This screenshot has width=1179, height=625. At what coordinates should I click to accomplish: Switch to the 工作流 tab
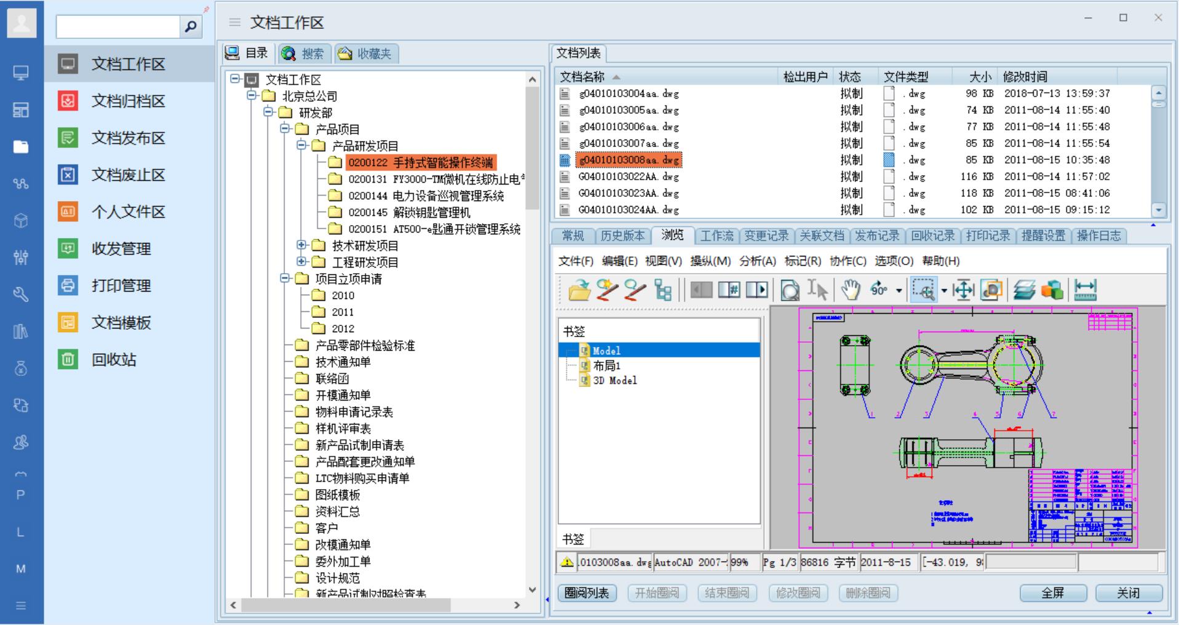coord(717,236)
